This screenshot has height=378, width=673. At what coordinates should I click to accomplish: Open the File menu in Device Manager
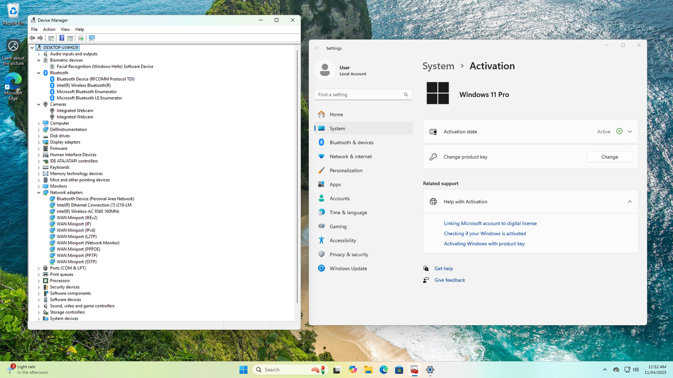pyautogui.click(x=34, y=29)
